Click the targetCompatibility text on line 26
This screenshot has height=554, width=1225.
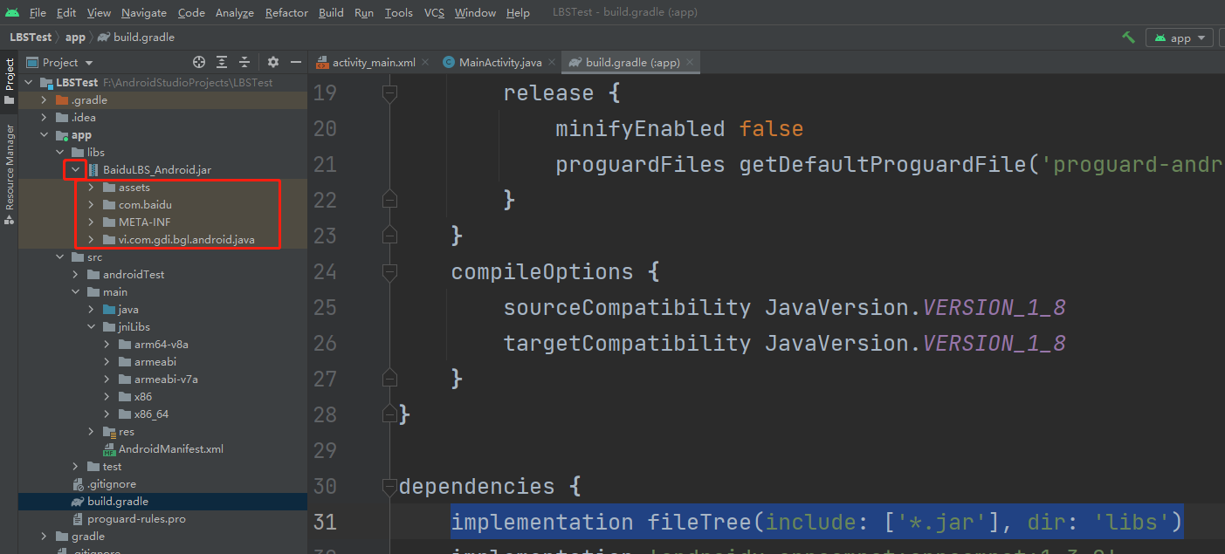click(x=627, y=343)
